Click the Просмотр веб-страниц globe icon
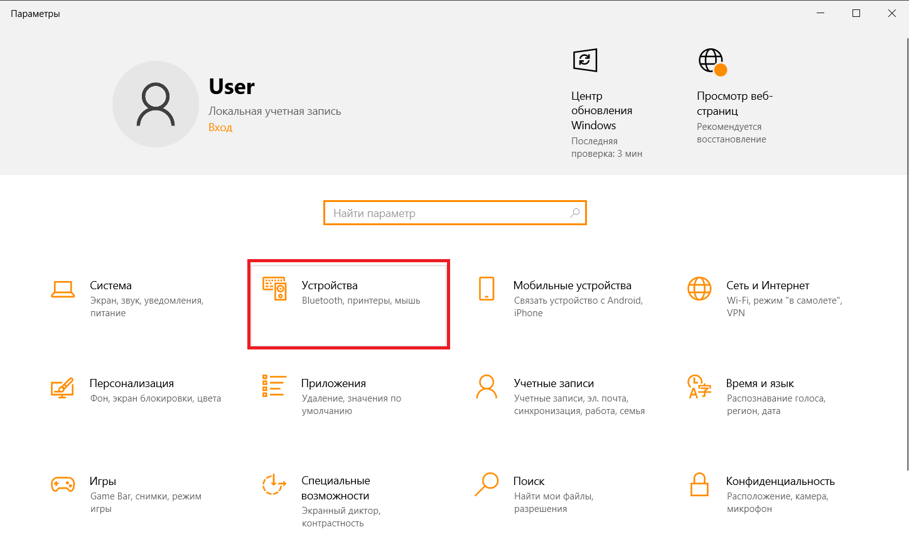This screenshot has width=909, height=559. 711,61
